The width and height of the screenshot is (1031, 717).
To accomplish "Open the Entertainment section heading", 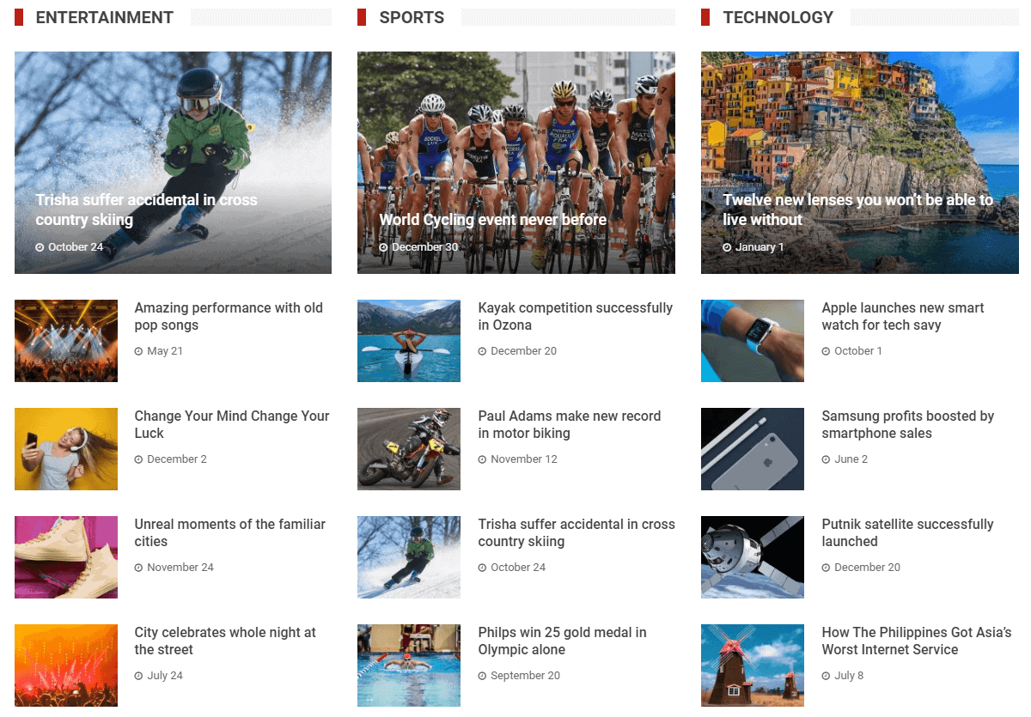I will pyautogui.click(x=105, y=17).
